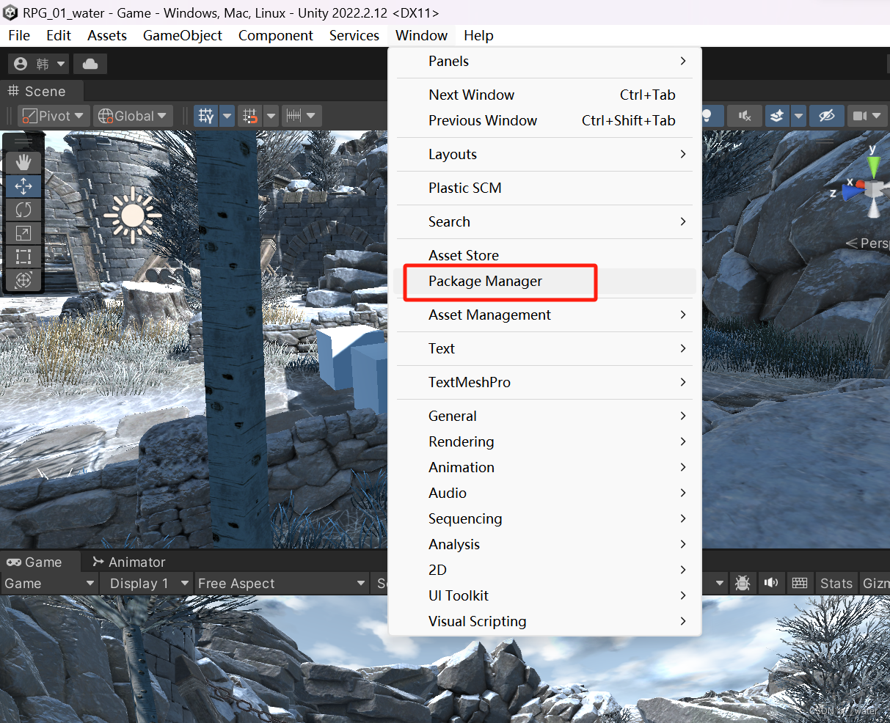Select the Rotate tool
This screenshot has width=890, height=723.
[x=23, y=210]
